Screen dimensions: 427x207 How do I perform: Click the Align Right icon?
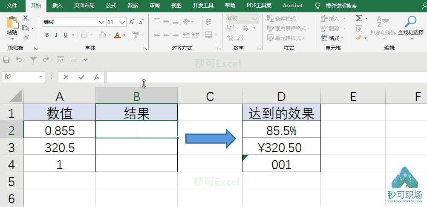176,35
